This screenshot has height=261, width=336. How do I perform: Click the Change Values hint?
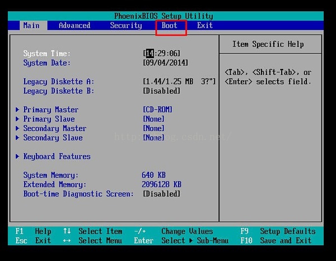coord(187,231)
